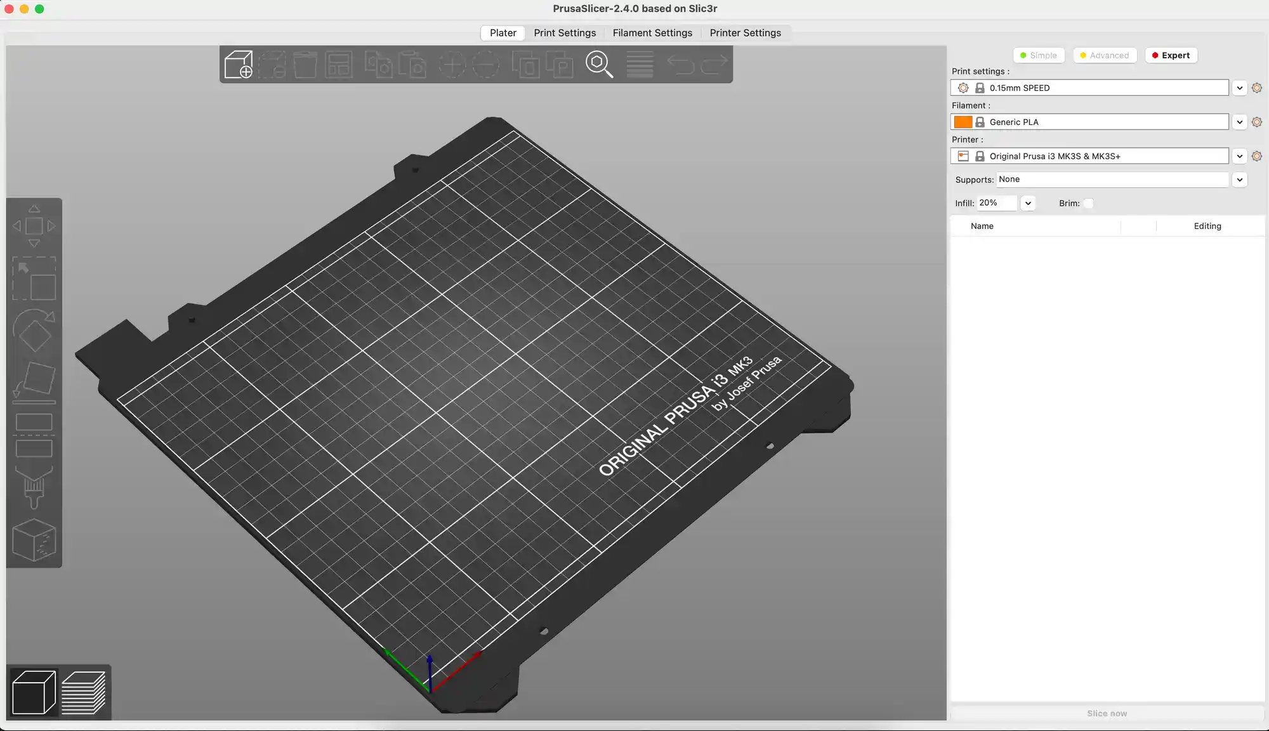Click the Copy icon in top toolbar
1269x731 pixels.
[x=379, y=64]
